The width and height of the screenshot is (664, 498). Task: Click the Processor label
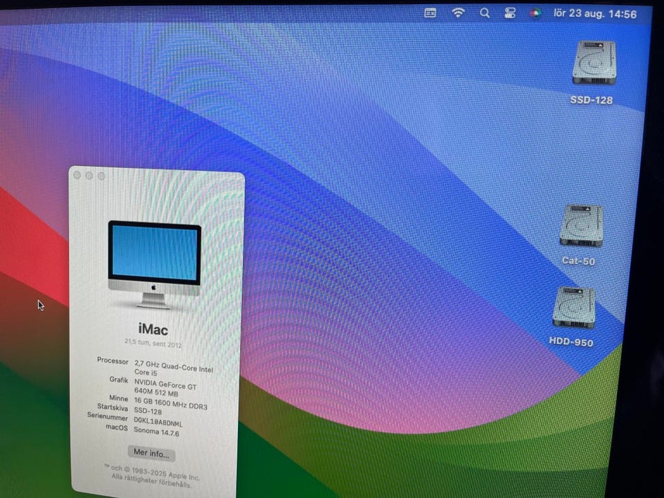coord(113,360)
